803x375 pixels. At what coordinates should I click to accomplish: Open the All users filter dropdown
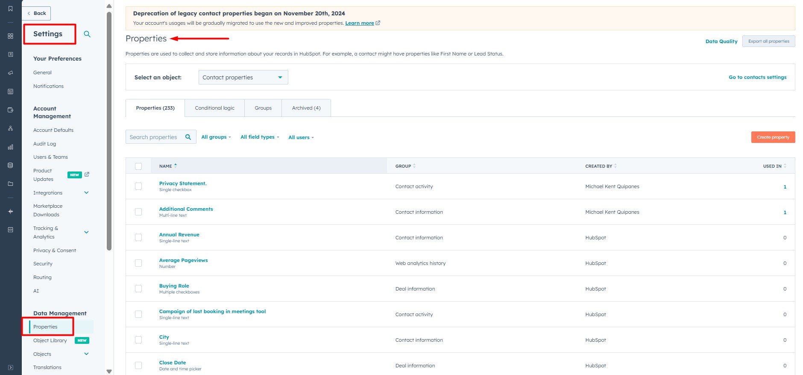(301, 137)
